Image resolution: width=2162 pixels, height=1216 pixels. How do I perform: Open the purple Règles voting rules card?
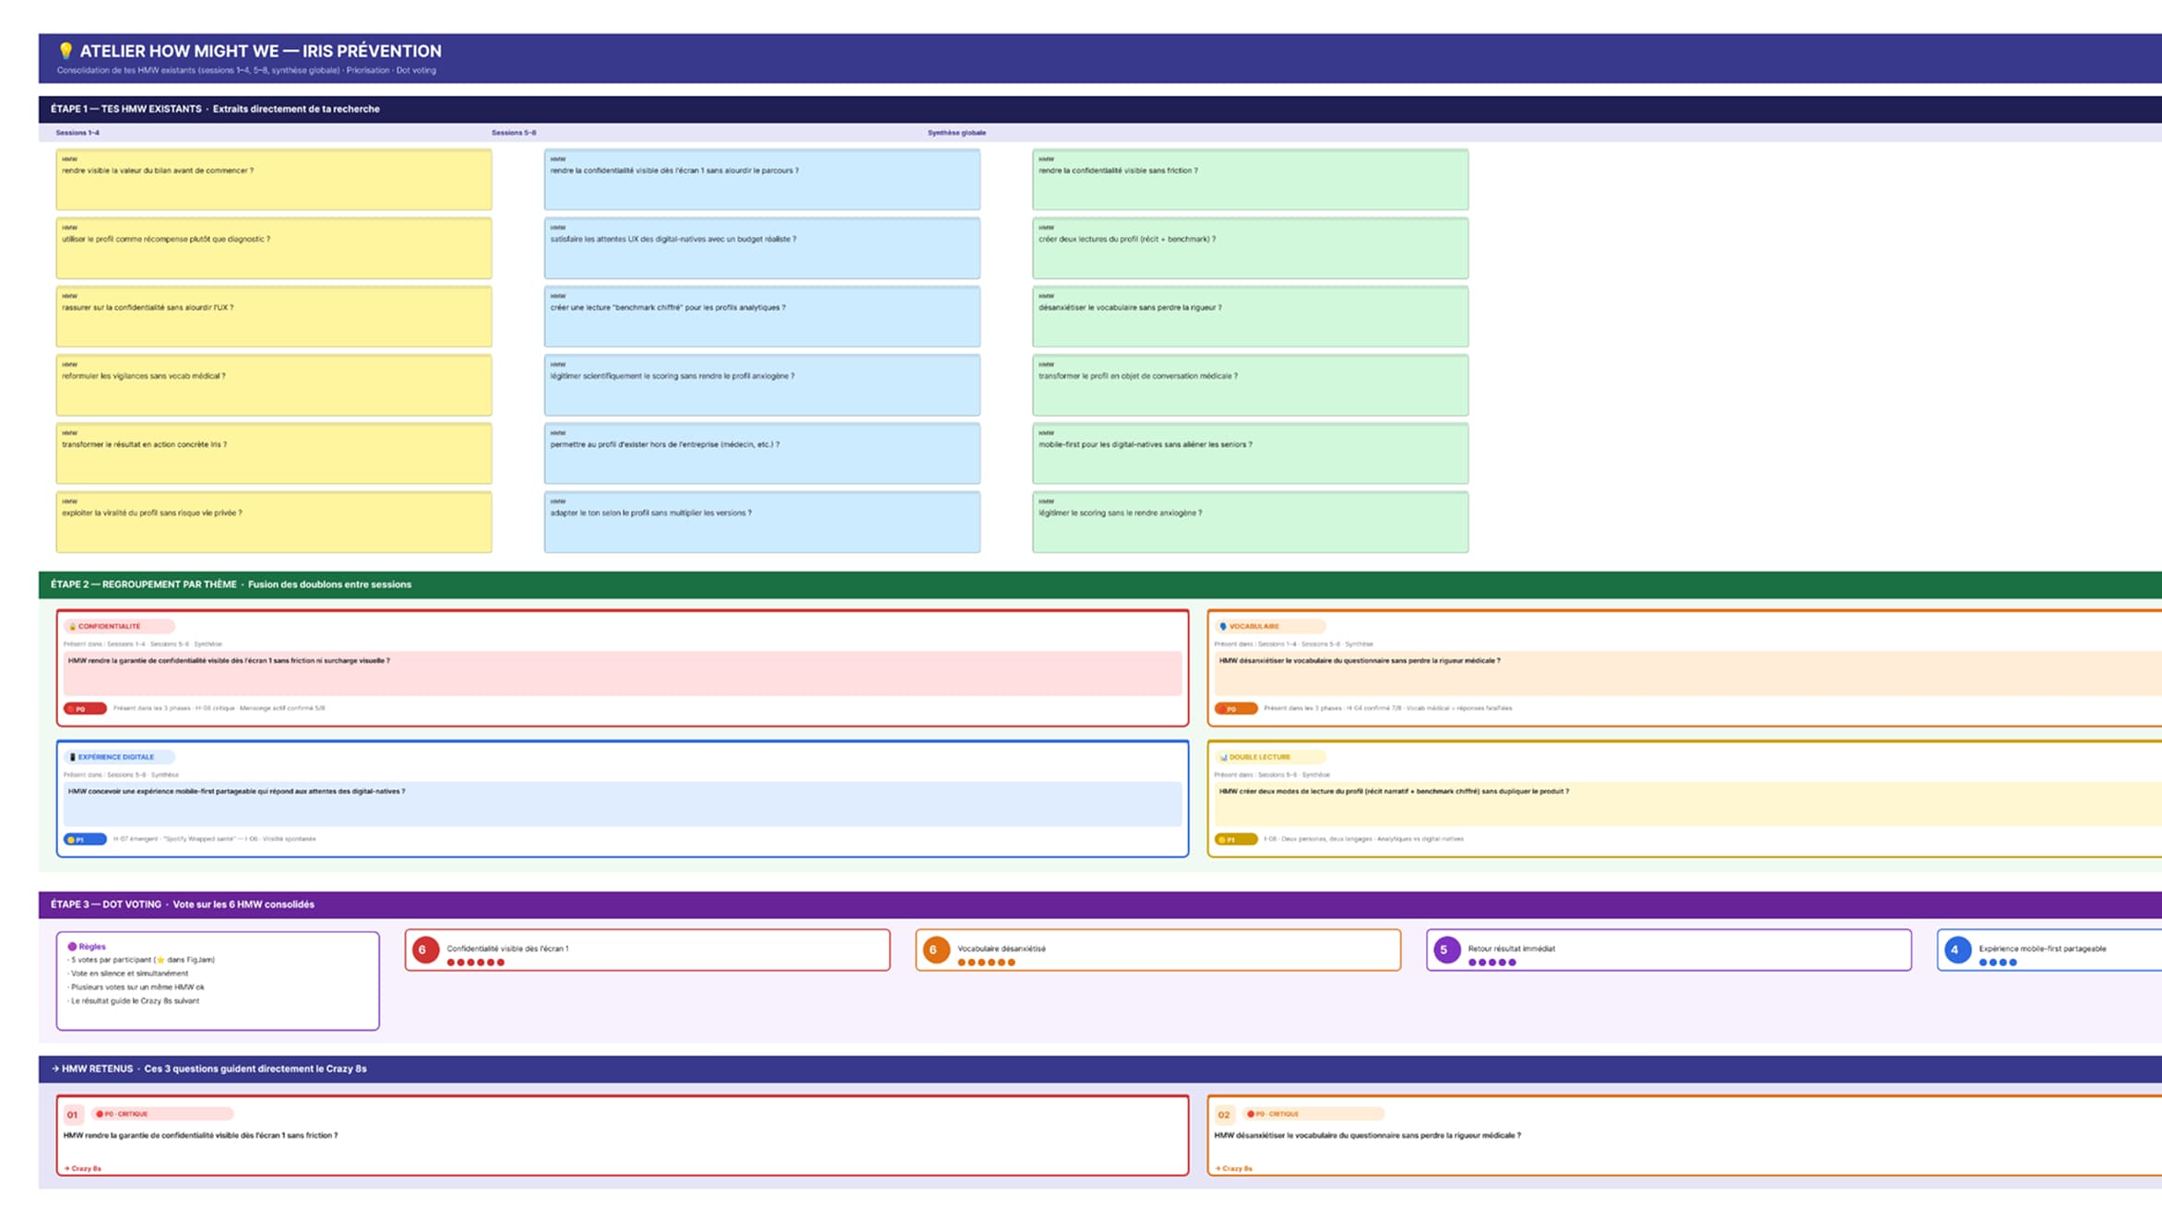[218, 981]
